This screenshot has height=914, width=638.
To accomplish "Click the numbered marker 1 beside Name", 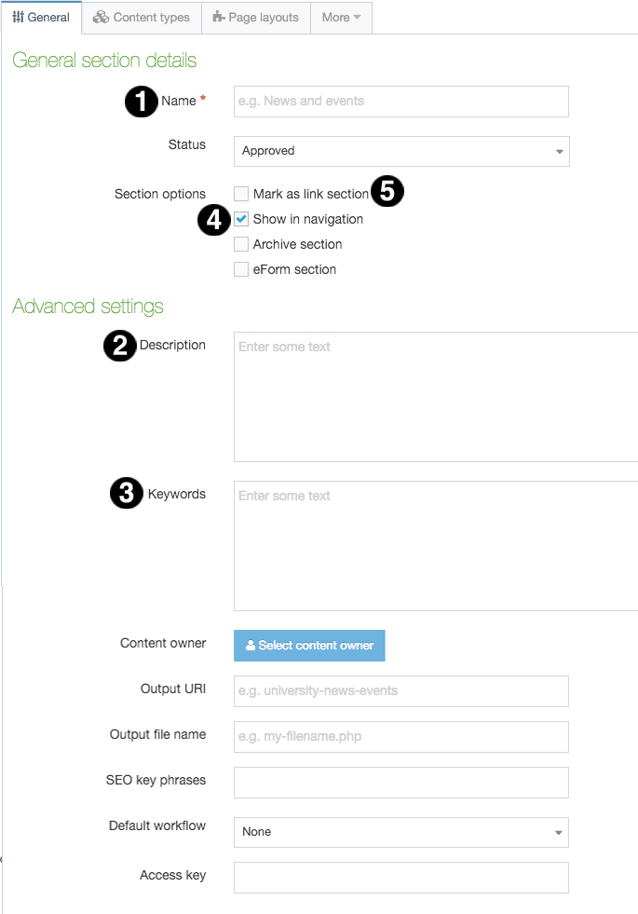I will click(x=141, y=102).
